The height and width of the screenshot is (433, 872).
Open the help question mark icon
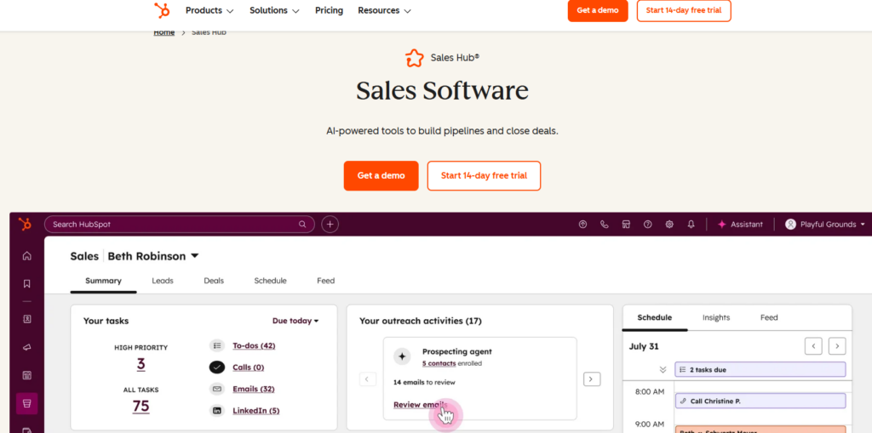point(648,225)
